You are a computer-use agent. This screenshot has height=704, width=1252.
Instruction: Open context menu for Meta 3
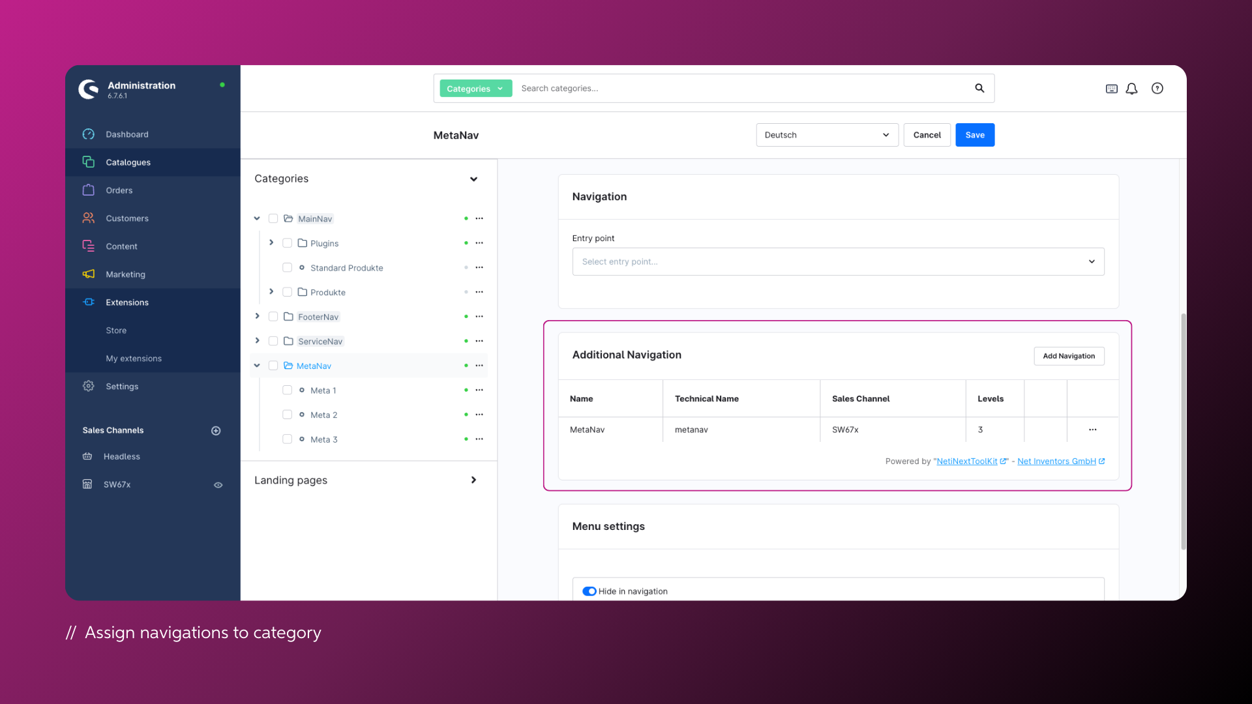479,439
